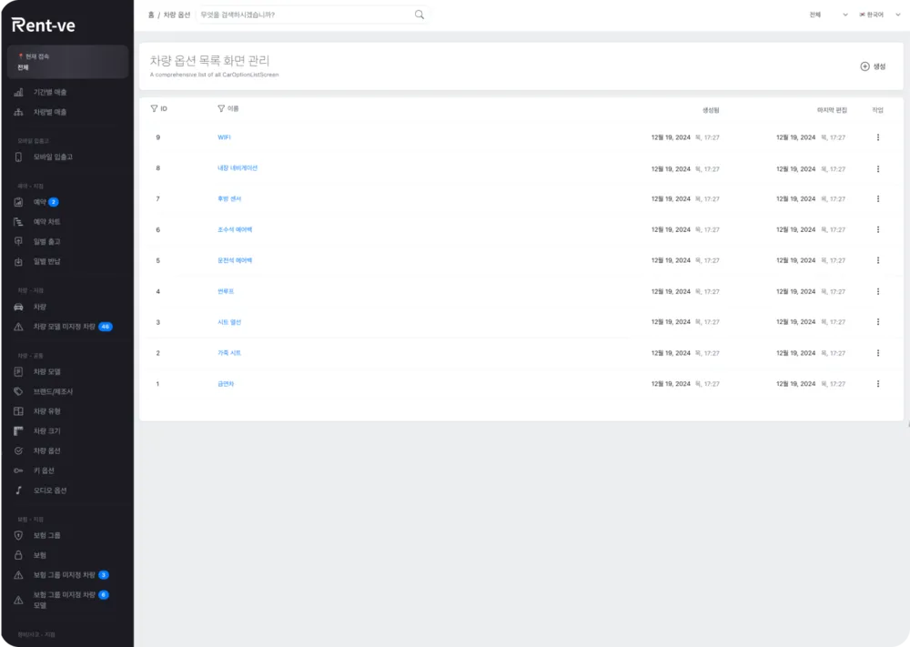Click the magnifier icon in the search box
This screenshot has height=647, width=910.
coord(419,15)
